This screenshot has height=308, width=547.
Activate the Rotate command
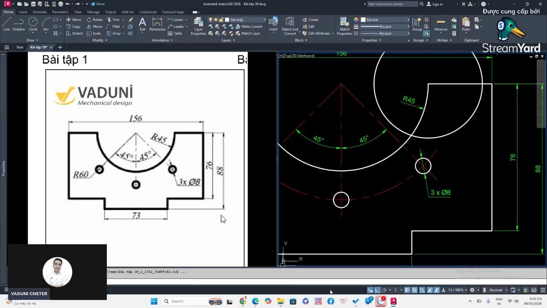click(x=94, y=20)
